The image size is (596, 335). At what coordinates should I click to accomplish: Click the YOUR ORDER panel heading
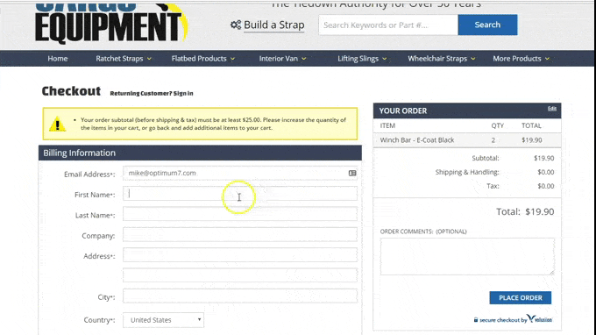point(403,110)
